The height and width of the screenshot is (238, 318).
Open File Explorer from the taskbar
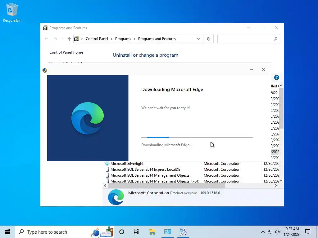pos(152,232)
